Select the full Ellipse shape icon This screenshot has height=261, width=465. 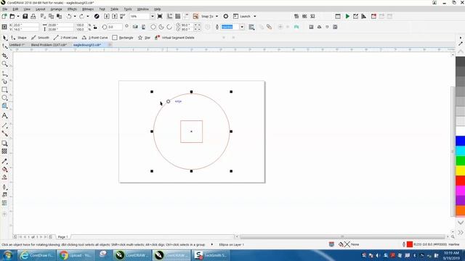(x=153, y=27)
